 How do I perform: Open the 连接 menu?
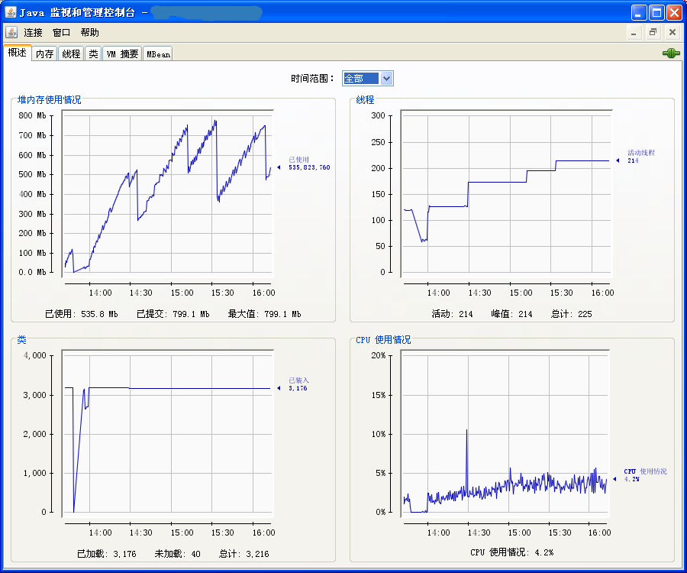click(34, 33)
